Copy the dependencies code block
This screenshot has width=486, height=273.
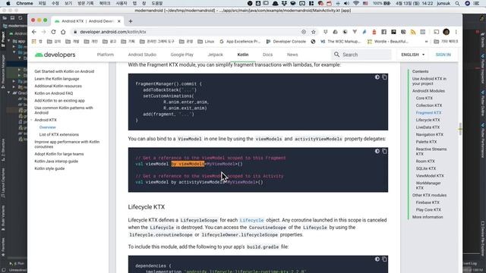click(x=384, y=259)
